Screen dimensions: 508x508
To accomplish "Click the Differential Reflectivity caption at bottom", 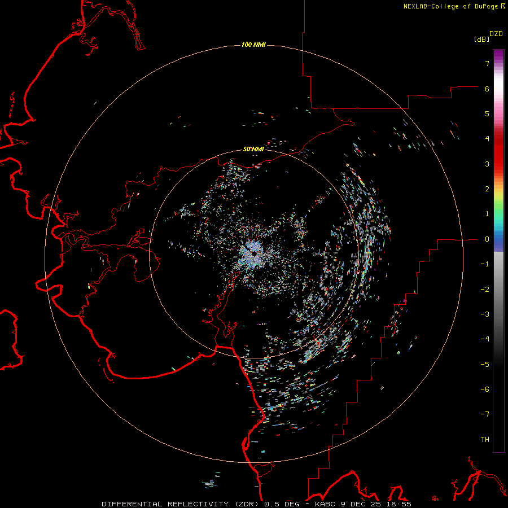I will click(256, 504).
